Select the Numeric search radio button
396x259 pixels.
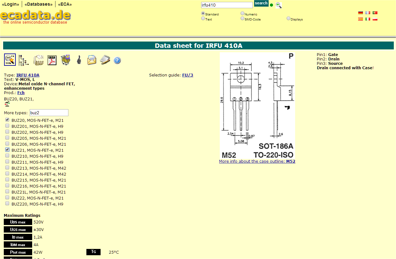[x=242, y=14]
